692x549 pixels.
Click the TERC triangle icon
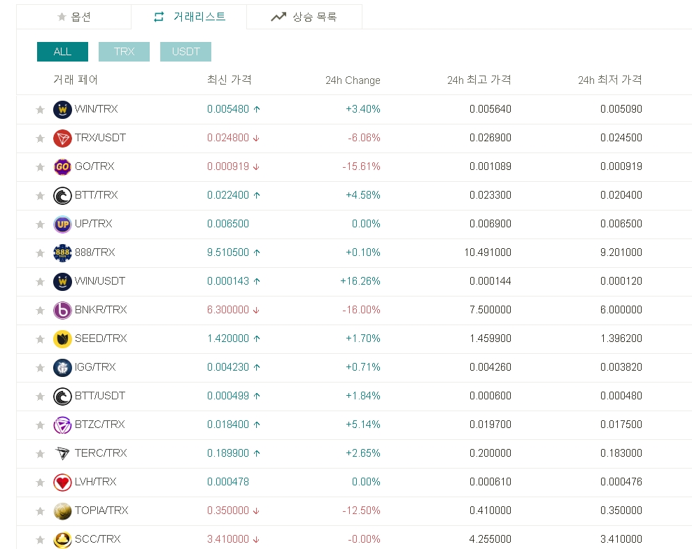click(x=62, y=453)
